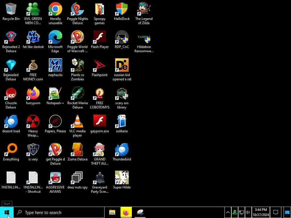291x218 pixels.
Task: Click the blue icon at taskbar's right end
Action: pos(287,212)
